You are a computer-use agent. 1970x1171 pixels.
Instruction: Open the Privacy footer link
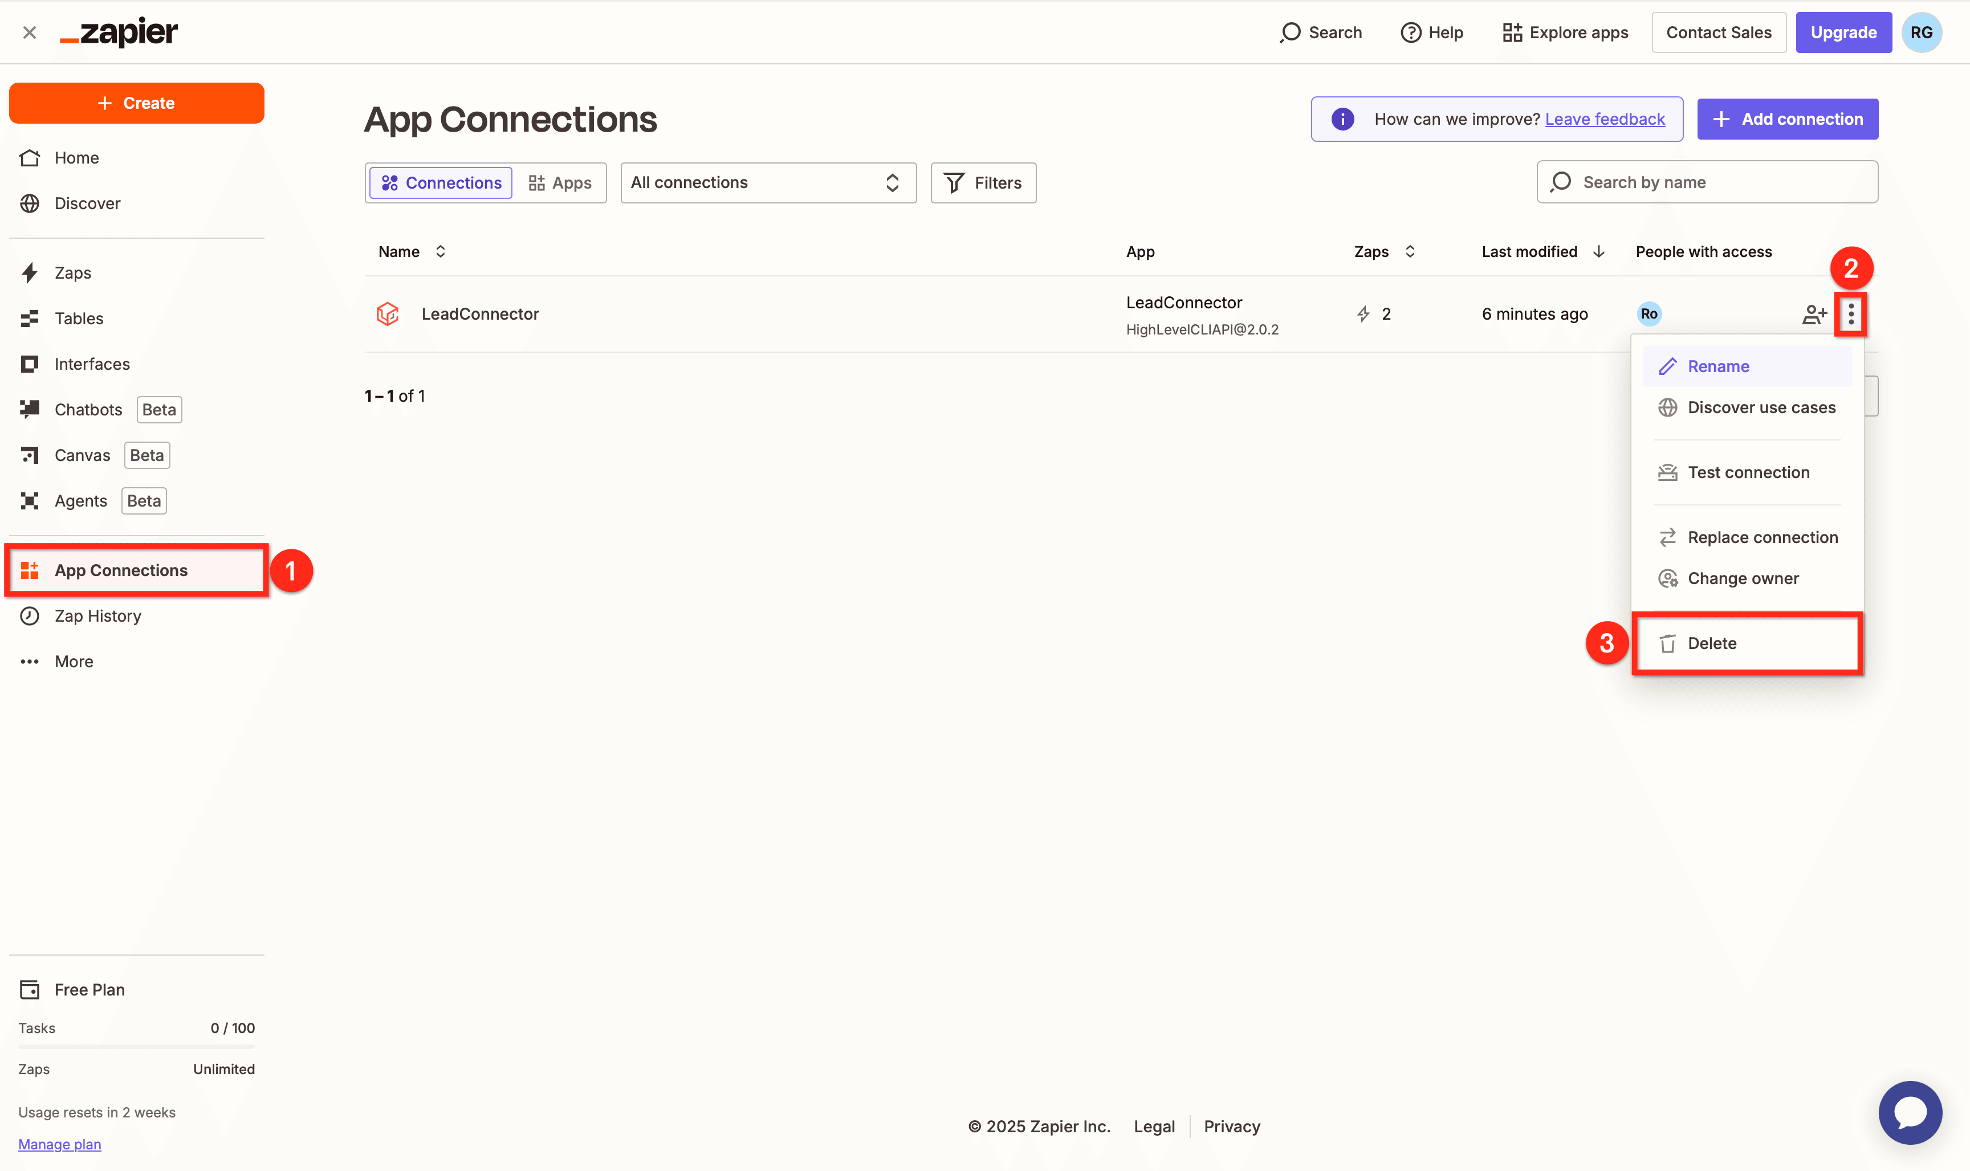pos(1231,1127)
